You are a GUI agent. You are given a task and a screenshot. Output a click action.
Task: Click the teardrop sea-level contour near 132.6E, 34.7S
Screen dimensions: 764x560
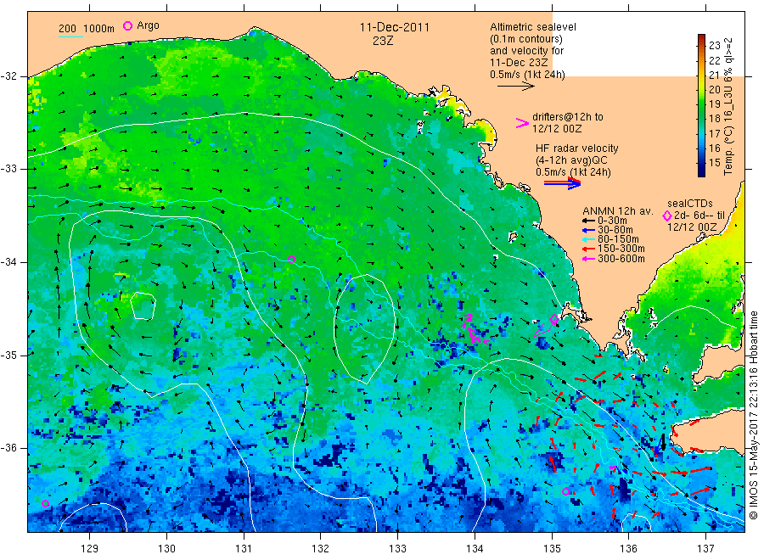364,329
